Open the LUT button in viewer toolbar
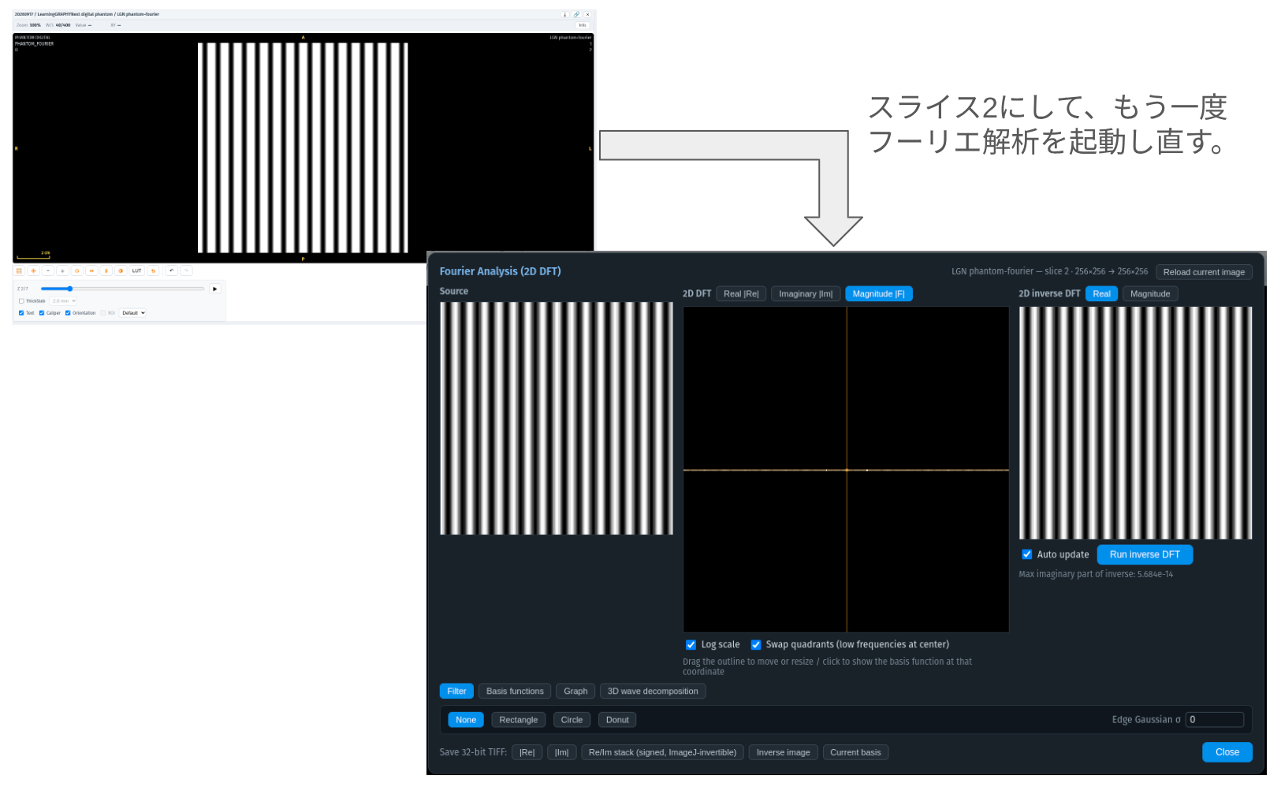 pos(136,270)
